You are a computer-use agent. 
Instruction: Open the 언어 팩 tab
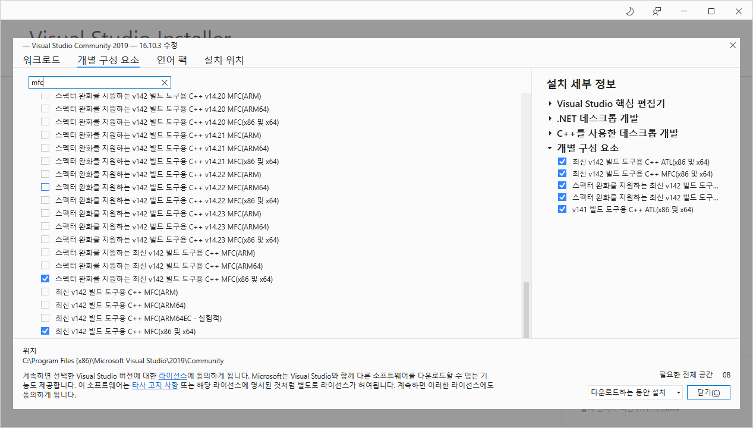point(172,60)
